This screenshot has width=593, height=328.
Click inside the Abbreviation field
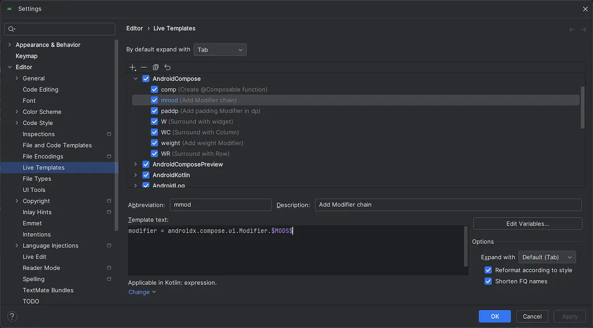pyautogui.click(x=220, y=205)
